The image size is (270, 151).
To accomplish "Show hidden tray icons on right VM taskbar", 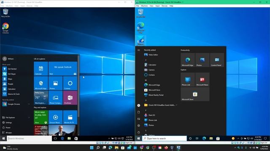I will coord(238,138).
